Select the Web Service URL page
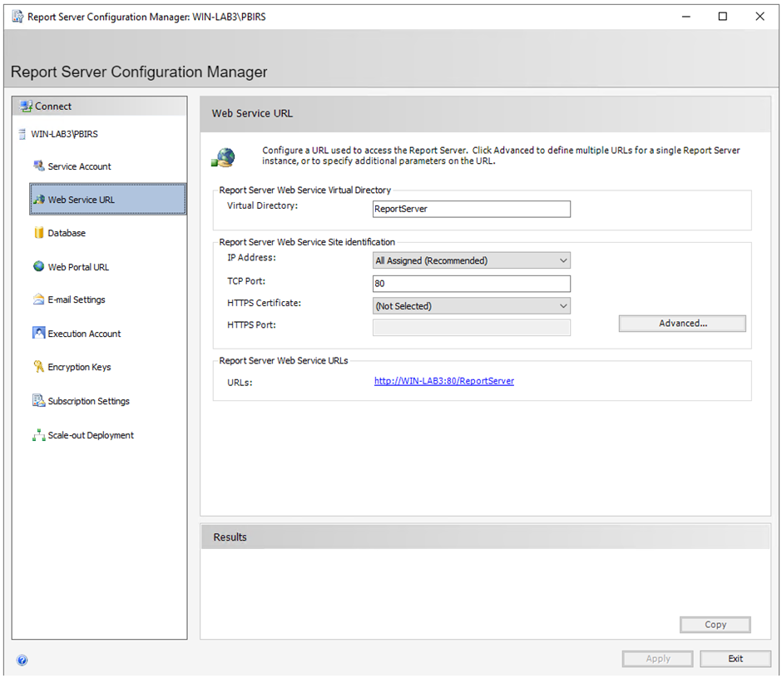782x678 pixels. pyautogui.click(x=107, y=200)
